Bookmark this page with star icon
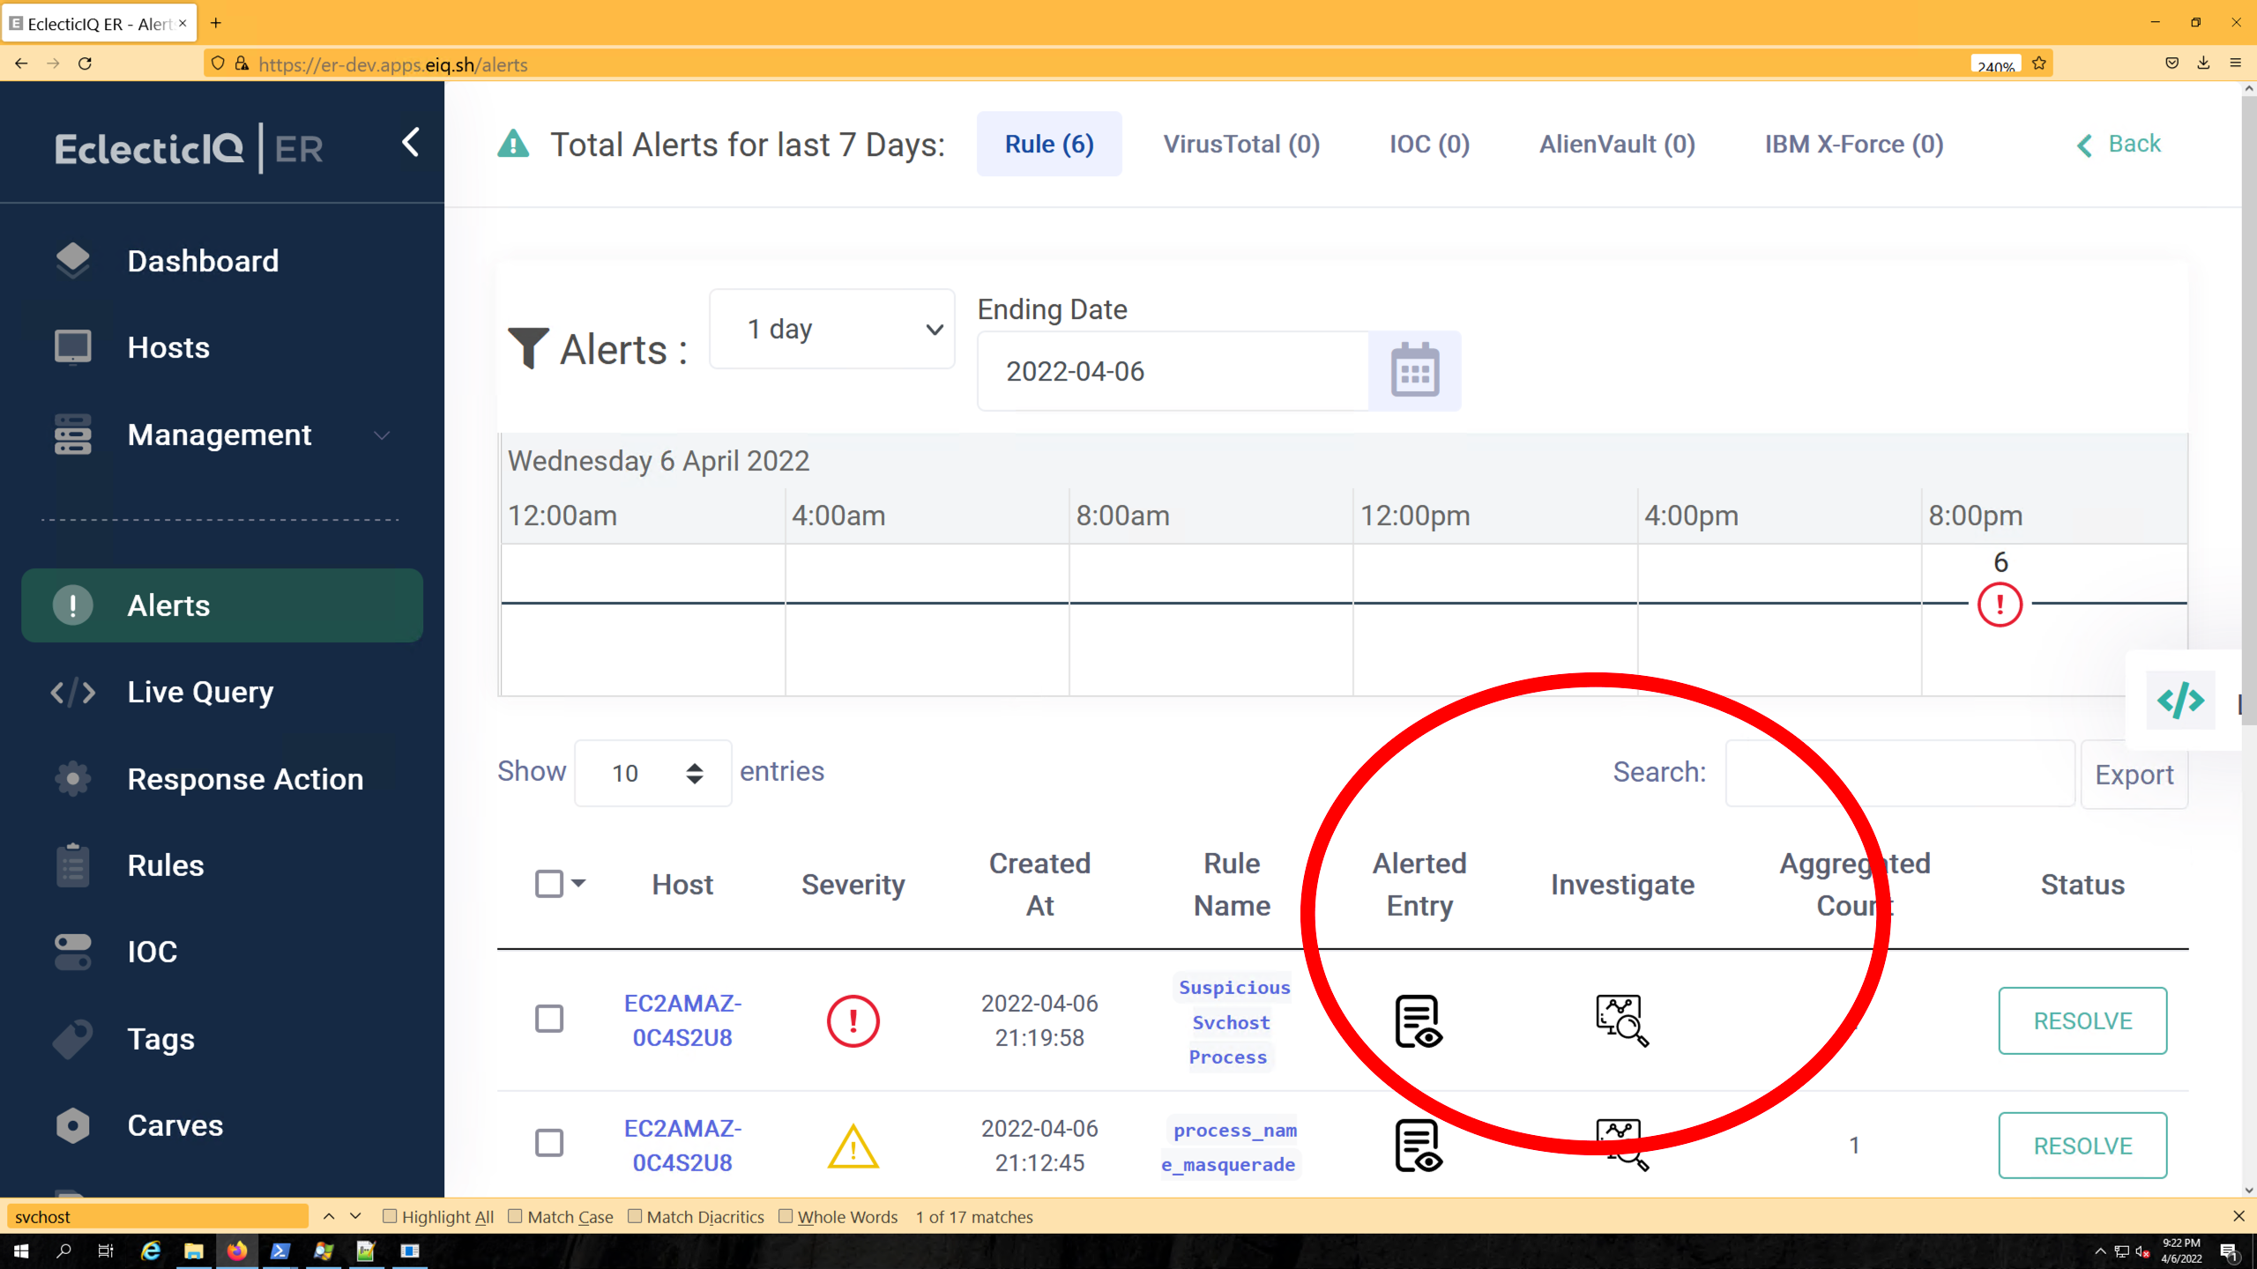 (x=2038, y=63)
